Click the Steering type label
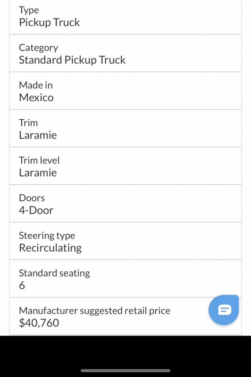This screenshot has width=251, height=377. tap(47, 236)
